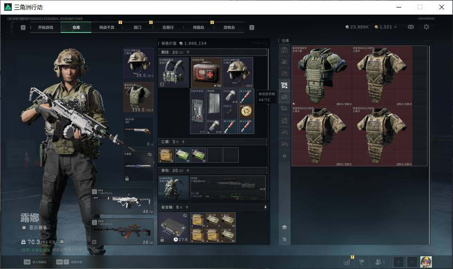This screenshot has height=269, width=453.
Task: Go to the 交易行 tab
Action: click(x=168, y=27)
